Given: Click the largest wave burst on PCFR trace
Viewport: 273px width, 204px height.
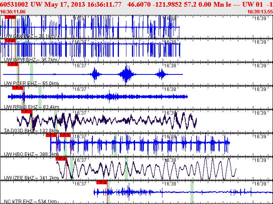Looking at the screenshot, I should (126, 74).
